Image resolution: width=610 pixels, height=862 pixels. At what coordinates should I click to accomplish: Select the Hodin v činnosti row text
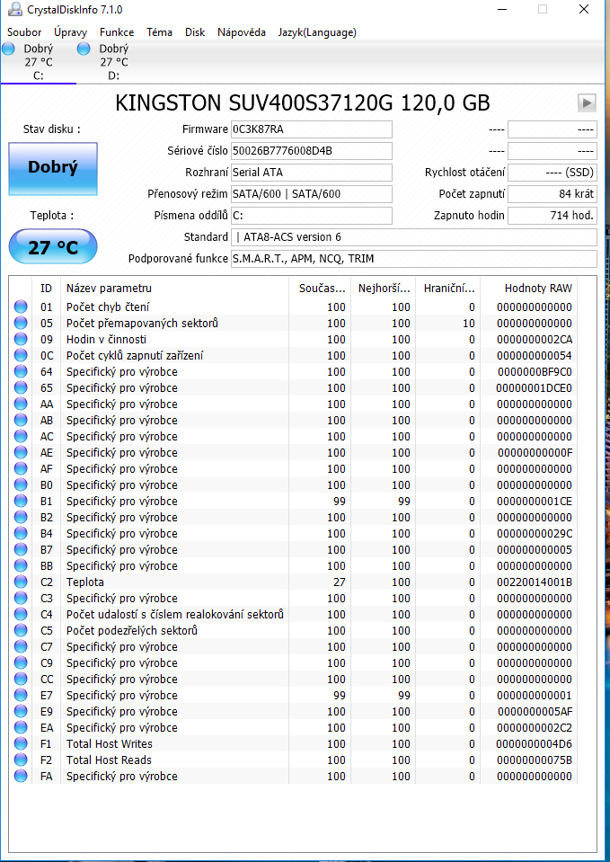(107, 339)
